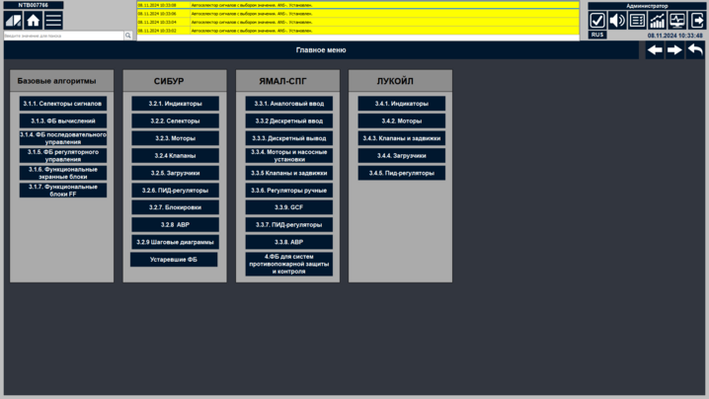Viewport: 709px width, 399px height.
Task: Go to next screen with right arrow
Action: 674,50
